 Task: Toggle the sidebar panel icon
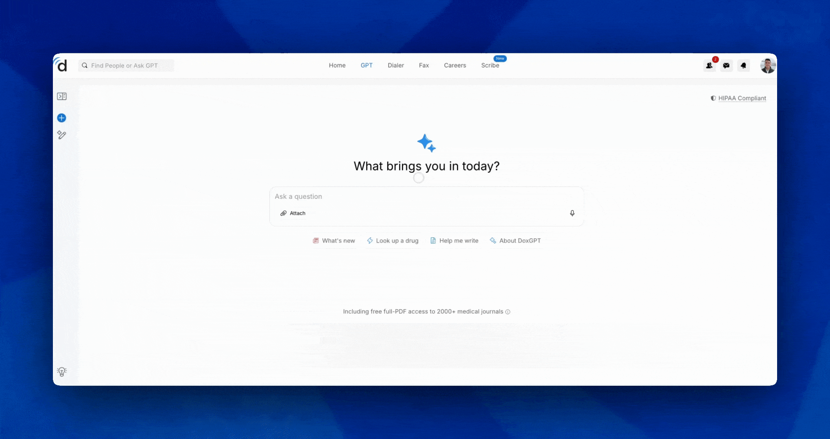coord(62,96)
